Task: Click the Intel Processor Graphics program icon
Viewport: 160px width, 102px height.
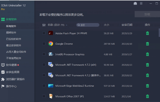Action: (51, 54)
